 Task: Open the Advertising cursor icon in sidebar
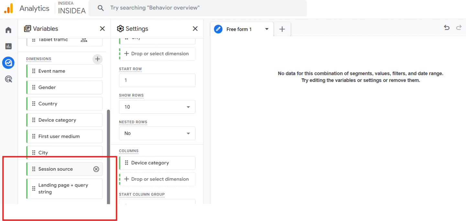coord(8,79)
